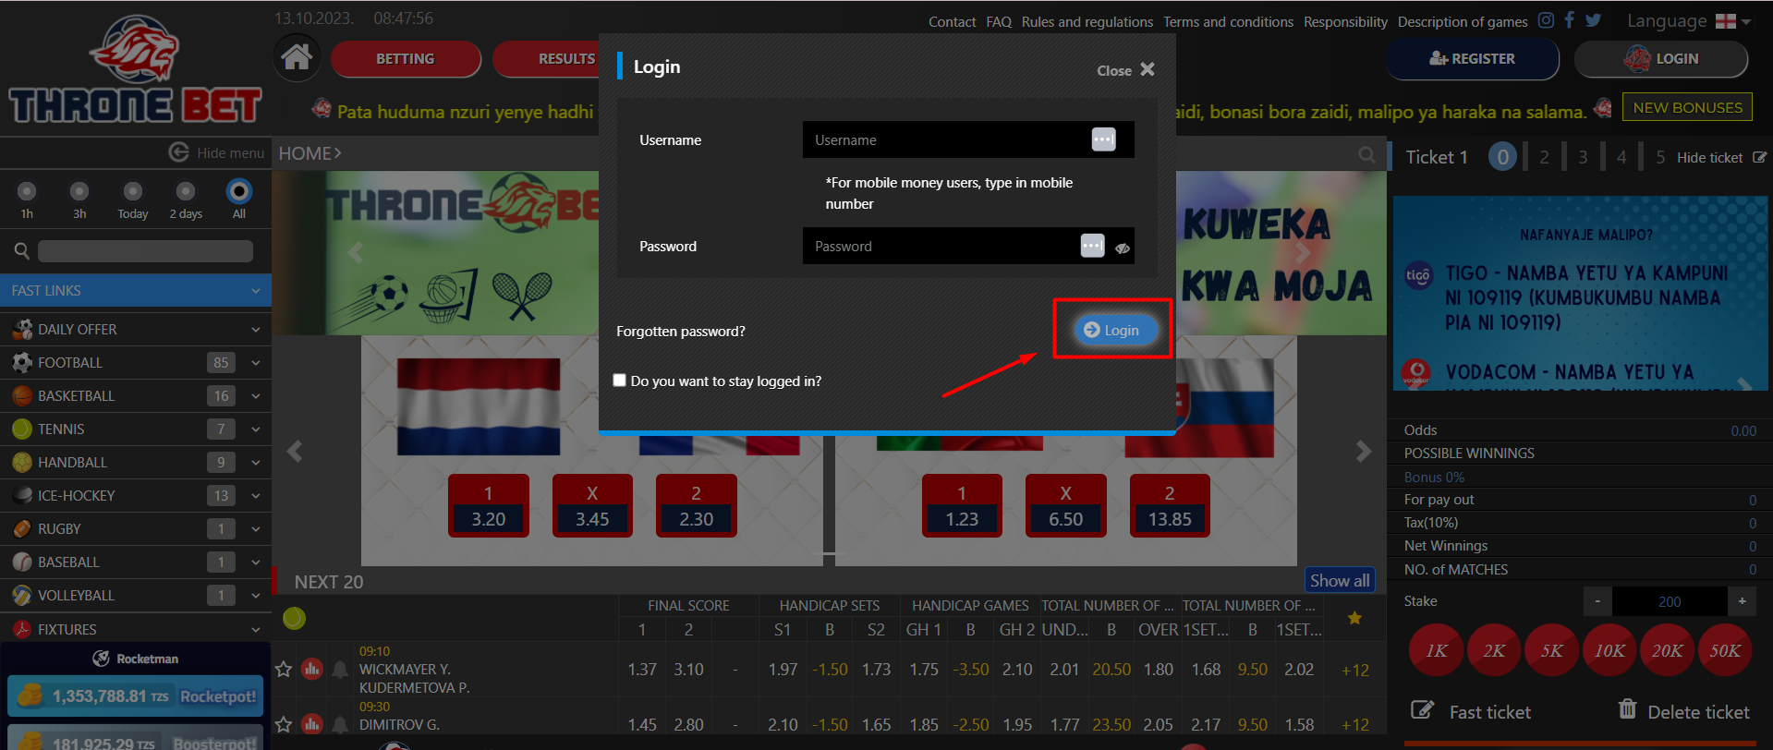The height and width of the screenshot is (750, 1773).
Task: Click odds 3.20 for outcome 1
Action: click(489, 506)
